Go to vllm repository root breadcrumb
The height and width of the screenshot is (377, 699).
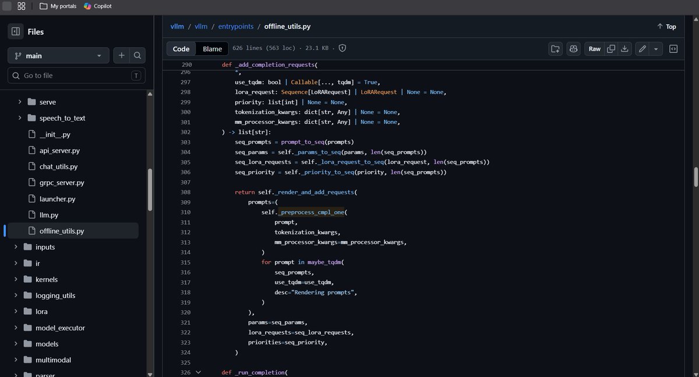click(176, 26)
